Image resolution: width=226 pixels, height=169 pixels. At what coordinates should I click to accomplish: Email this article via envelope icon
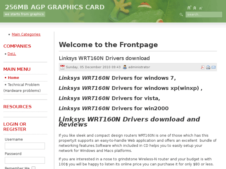coord(214,67)
